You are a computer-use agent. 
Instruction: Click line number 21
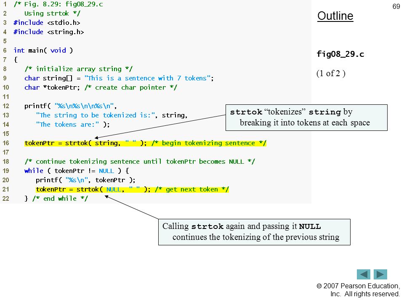[5, 189]
